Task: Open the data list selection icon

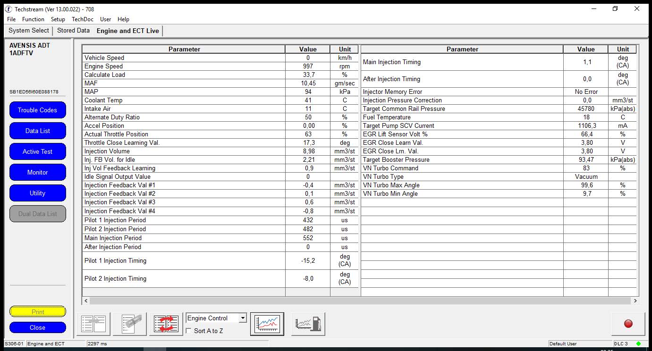Action: click(93, 323)
